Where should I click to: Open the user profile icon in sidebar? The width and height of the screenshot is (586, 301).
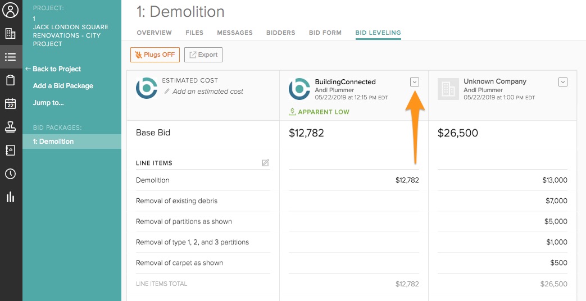(x=11, y=11)
